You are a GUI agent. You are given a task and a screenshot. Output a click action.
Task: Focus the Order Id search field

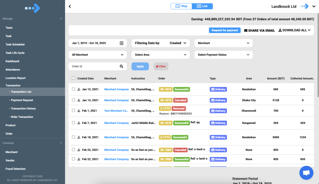93,66
